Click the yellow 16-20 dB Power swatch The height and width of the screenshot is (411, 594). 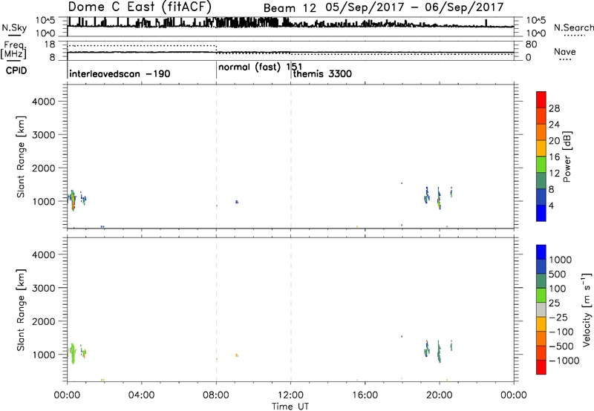click(x=541, y=148)
